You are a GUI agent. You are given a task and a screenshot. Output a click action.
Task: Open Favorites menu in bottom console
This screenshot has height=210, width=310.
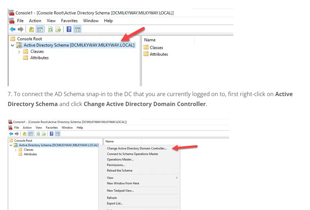coord(52,128)
